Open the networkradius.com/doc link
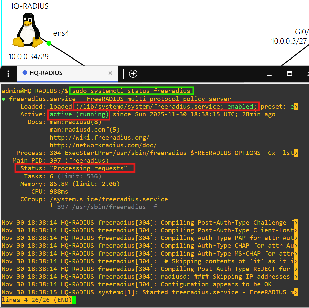 (x=103, y=145)
